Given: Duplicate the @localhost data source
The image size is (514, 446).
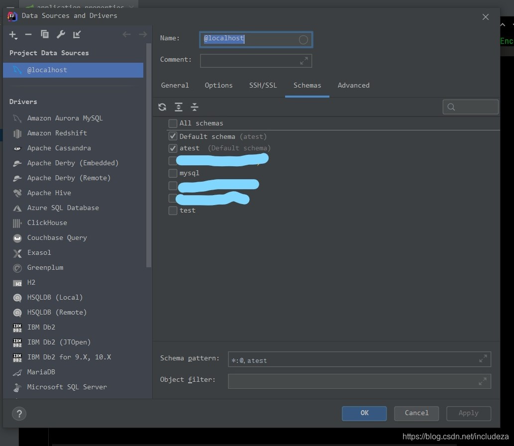Looking at the screenshot, I should (x=44, y=35).
